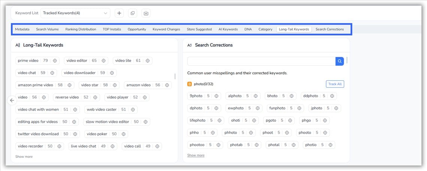Click the 'video call' keyword chip
The height and width of the screenshot is (171, 427).
pos(142,146)
